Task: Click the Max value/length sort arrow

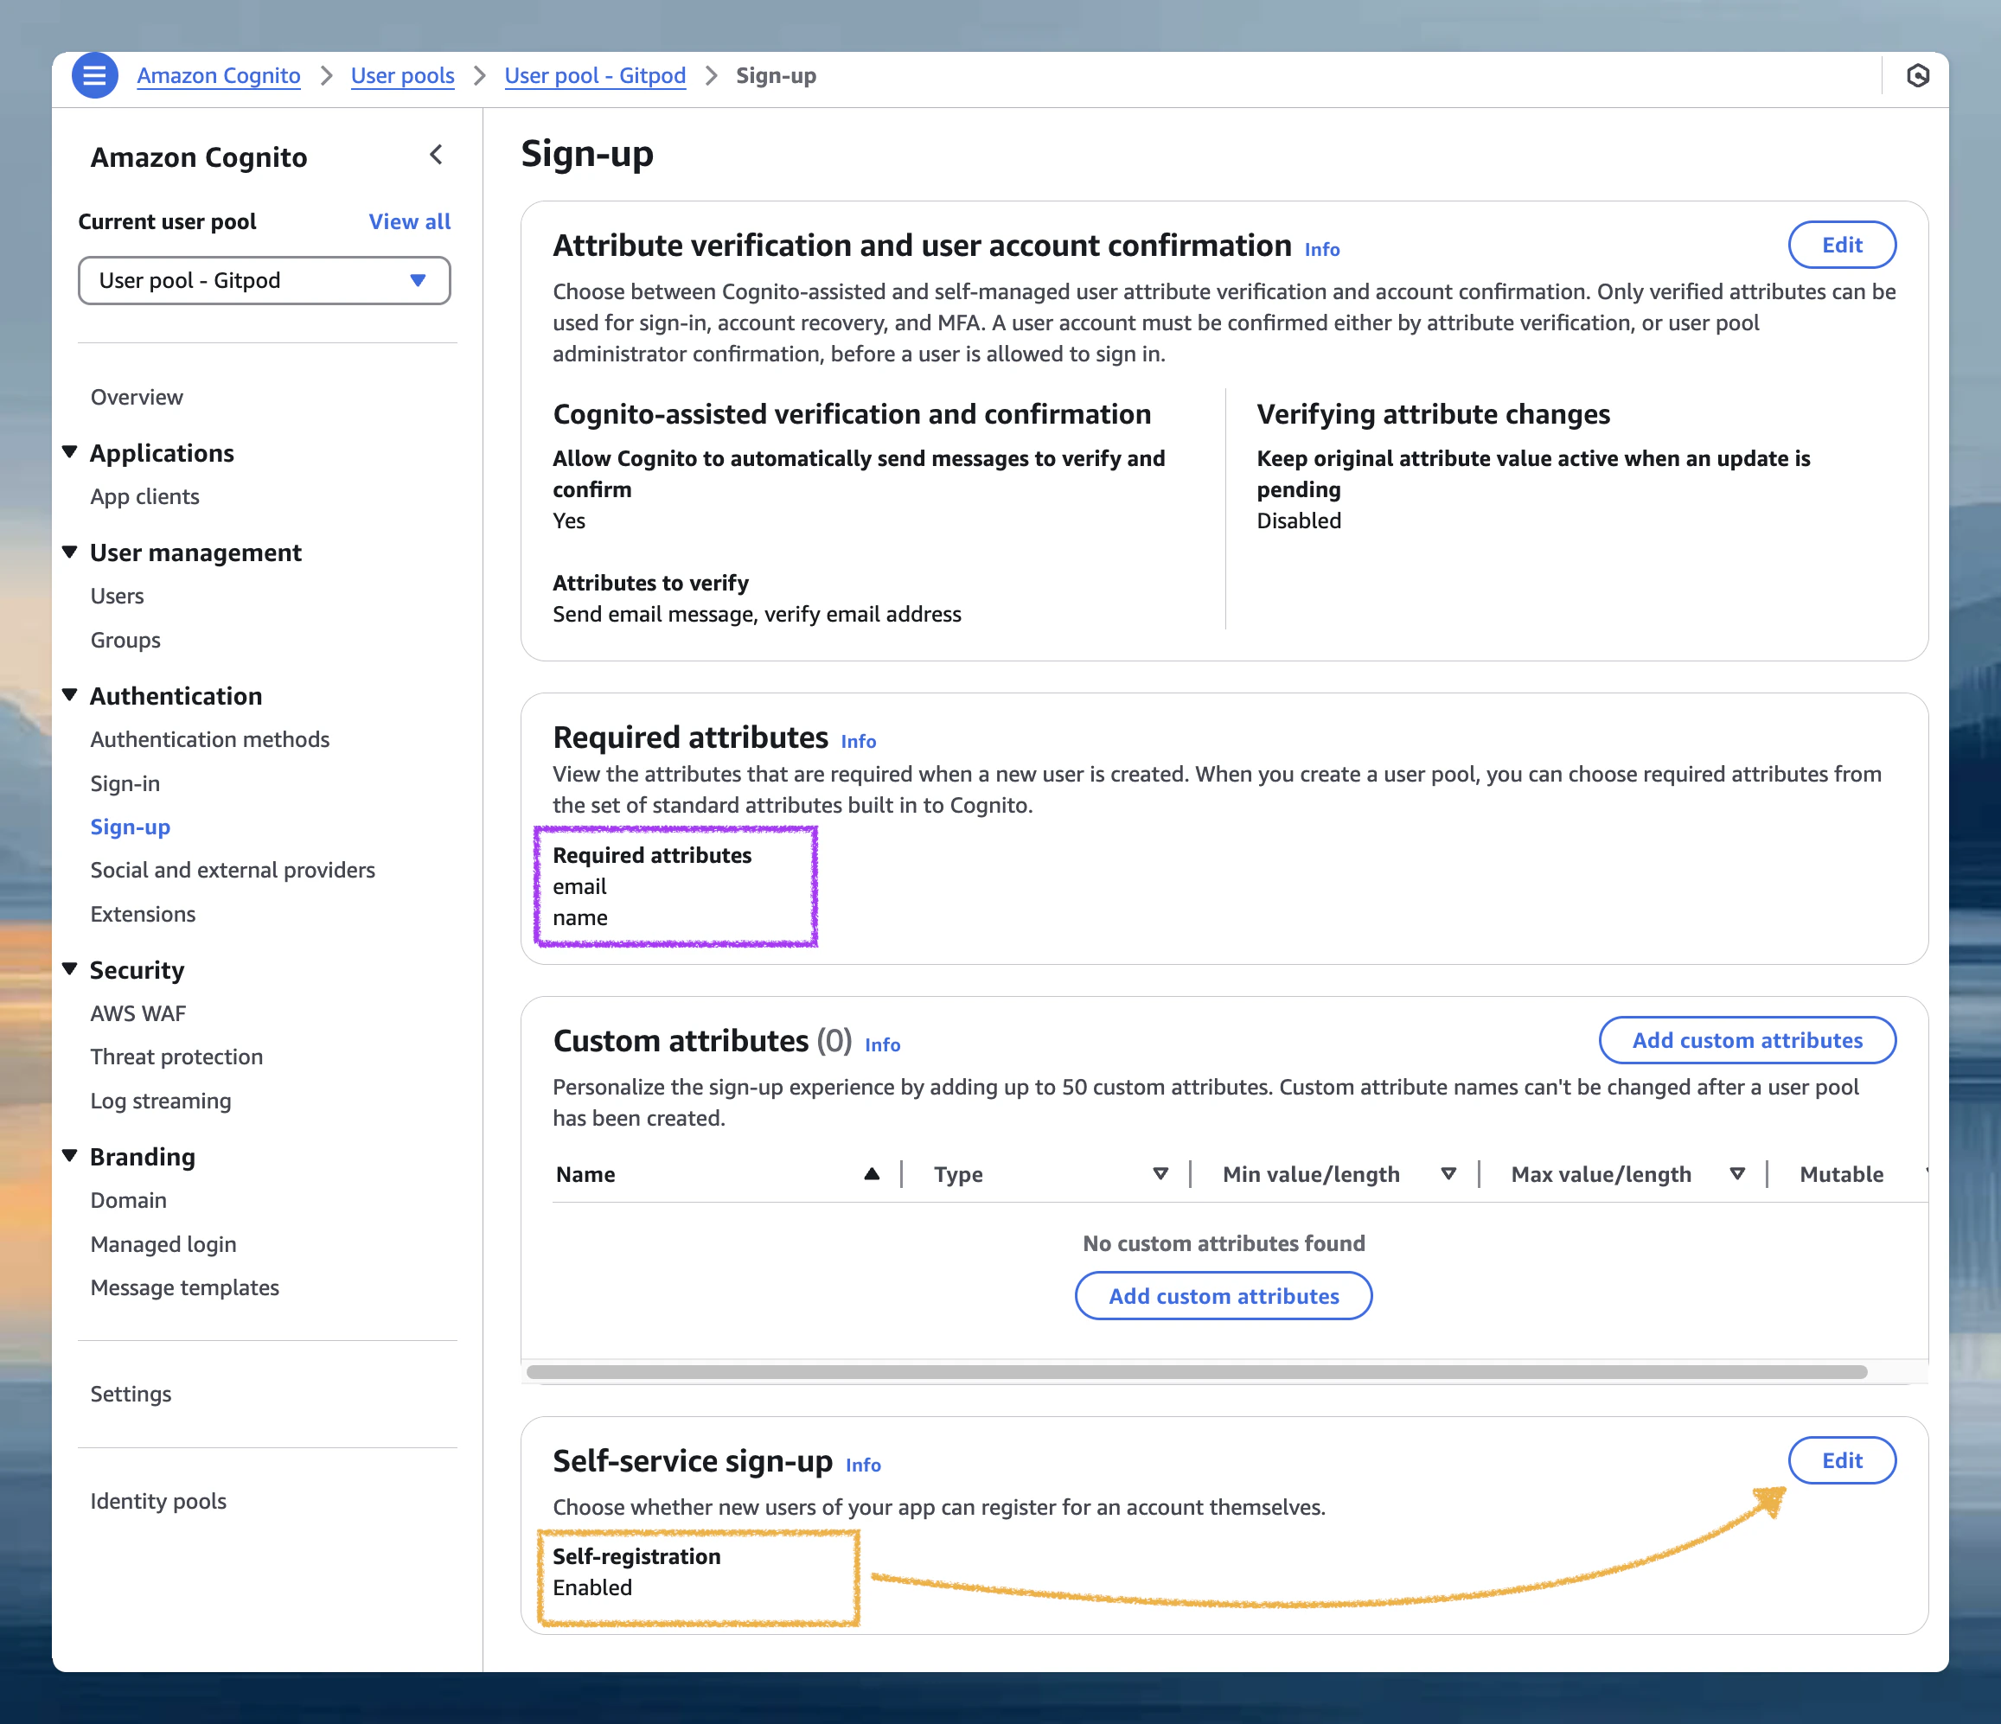Action: (1736, 1173)
